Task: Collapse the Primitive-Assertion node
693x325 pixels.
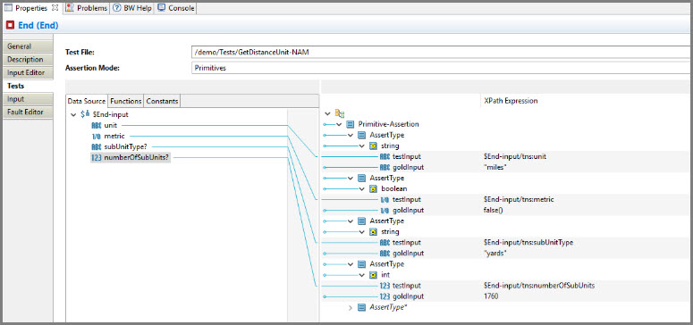Action: [339, 124]
